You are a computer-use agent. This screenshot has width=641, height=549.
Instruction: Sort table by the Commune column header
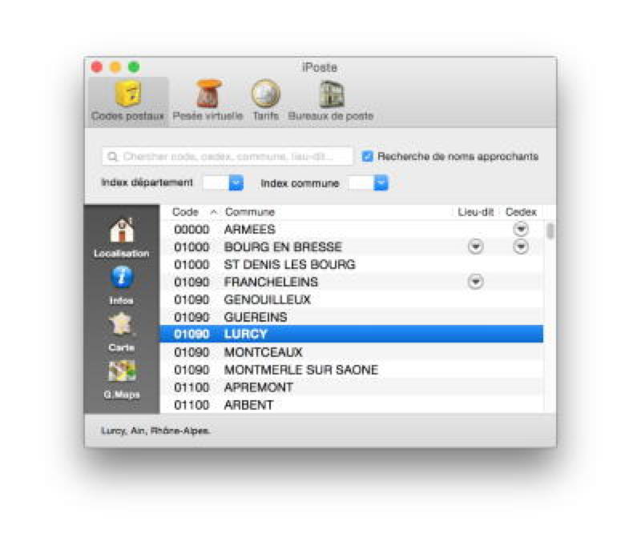(x=337, y=212)
